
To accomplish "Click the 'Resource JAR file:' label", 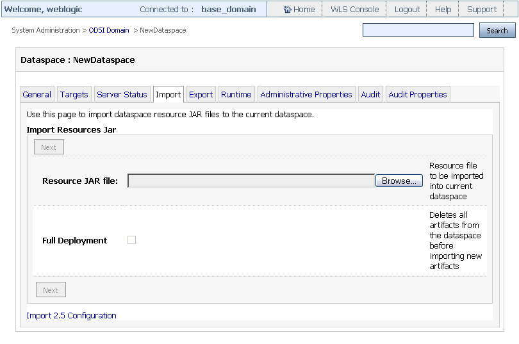I will pos(80,181).
